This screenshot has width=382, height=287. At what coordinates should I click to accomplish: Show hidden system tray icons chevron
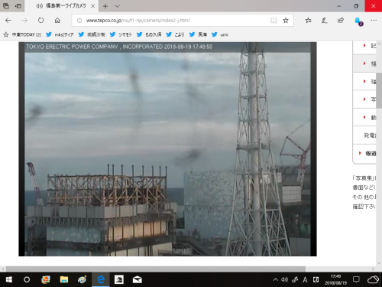[x=275, y=280]
